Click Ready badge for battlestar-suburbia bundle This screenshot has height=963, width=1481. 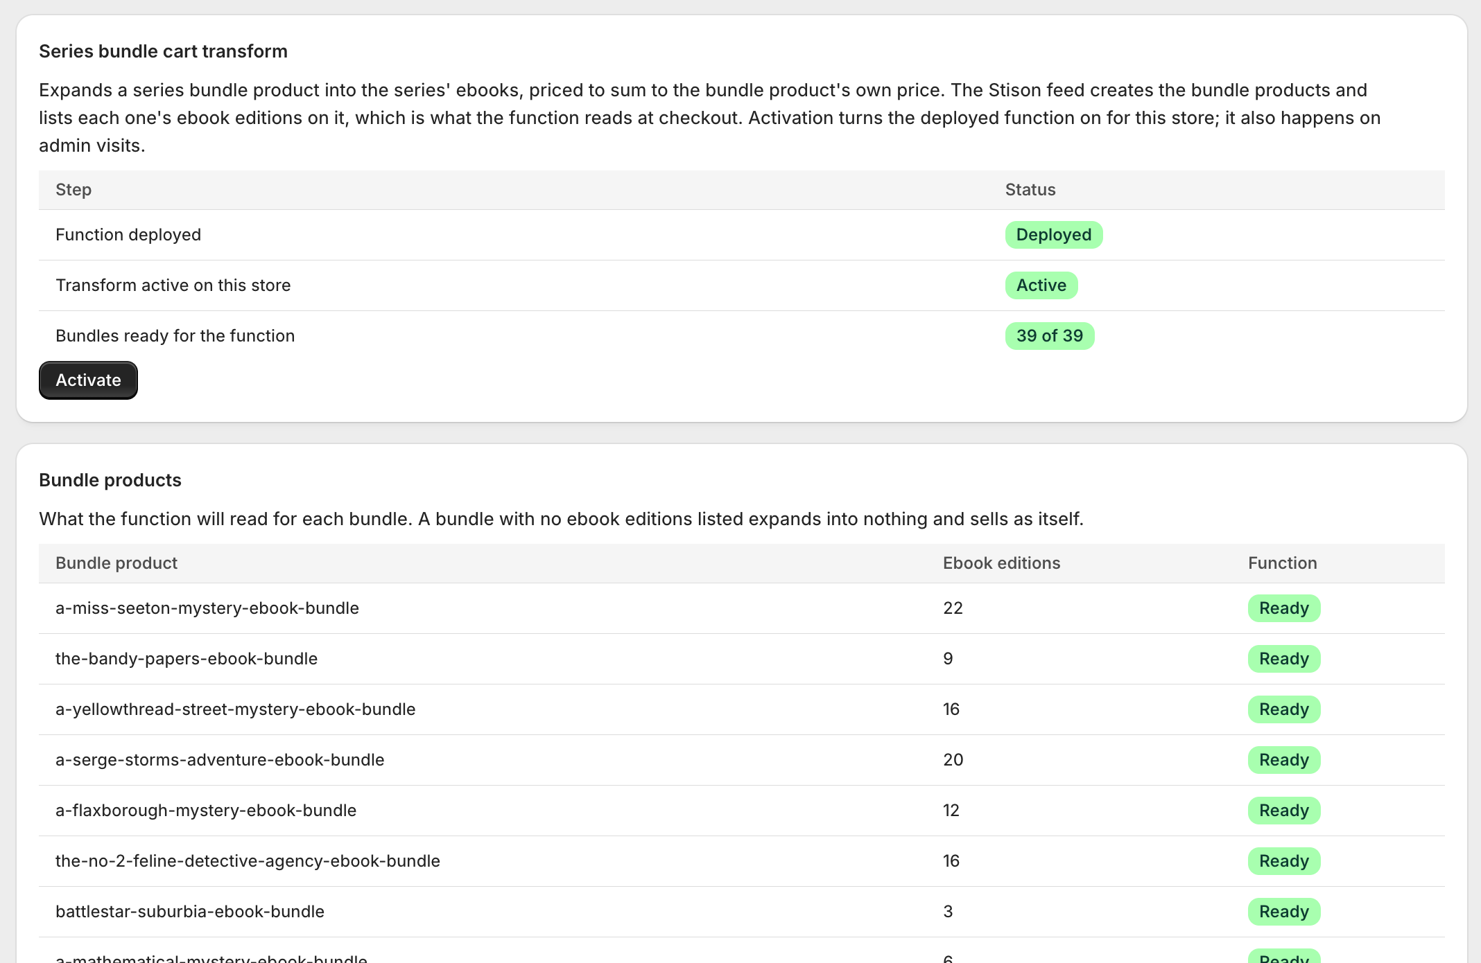[1284, 912]
